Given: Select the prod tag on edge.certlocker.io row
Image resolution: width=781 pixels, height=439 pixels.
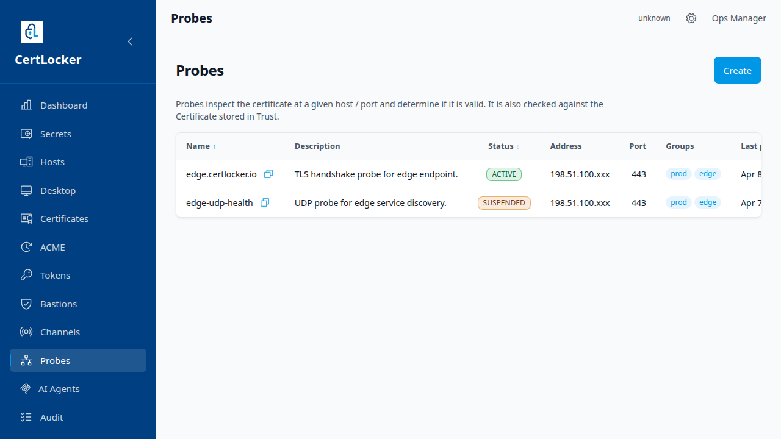Looking at the screenshot, I should (678, 174).
